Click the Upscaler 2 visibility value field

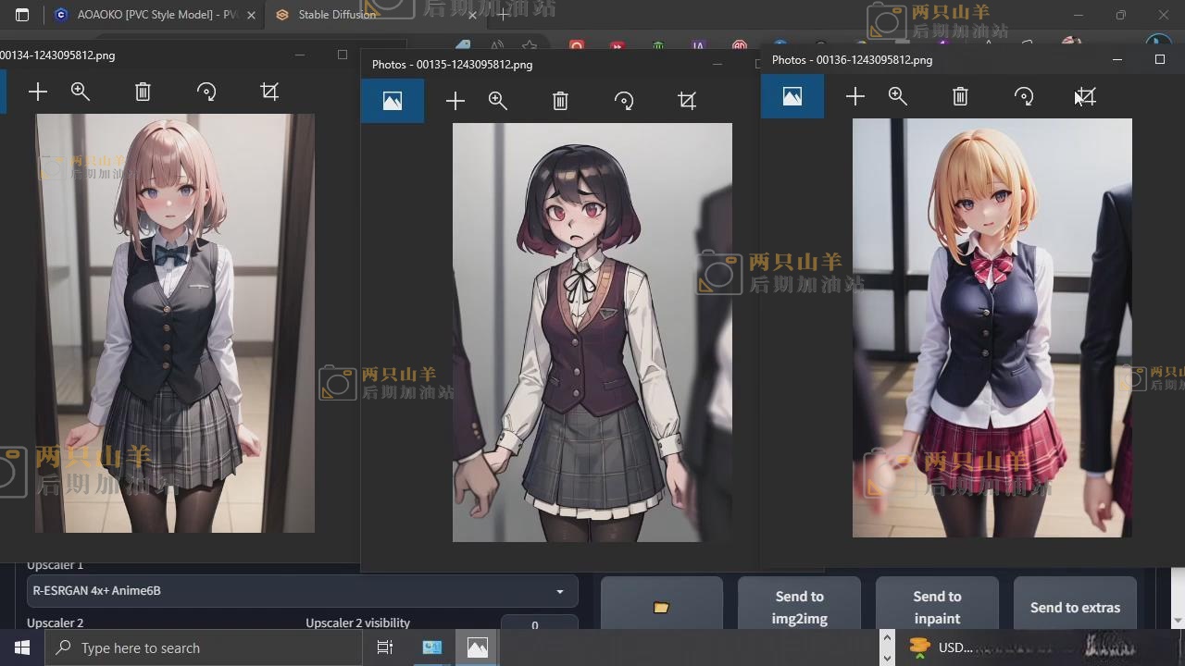(534, 625)
